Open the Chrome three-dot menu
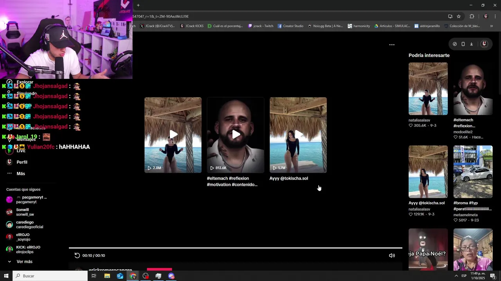Viewport: 501px width, 281px height. tap(496, 16)
